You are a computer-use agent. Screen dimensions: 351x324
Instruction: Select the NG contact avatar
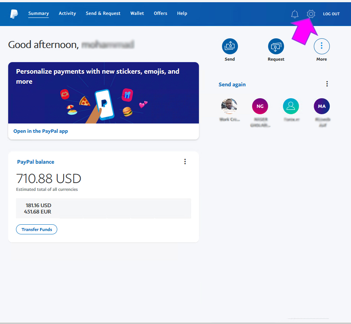tap(260, 106)
